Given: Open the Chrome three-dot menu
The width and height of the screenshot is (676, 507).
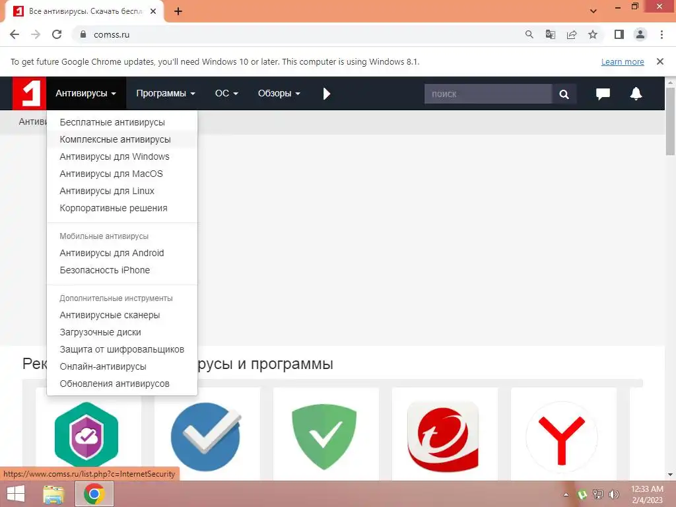Looking at the screenshot, I should point(661,34).
